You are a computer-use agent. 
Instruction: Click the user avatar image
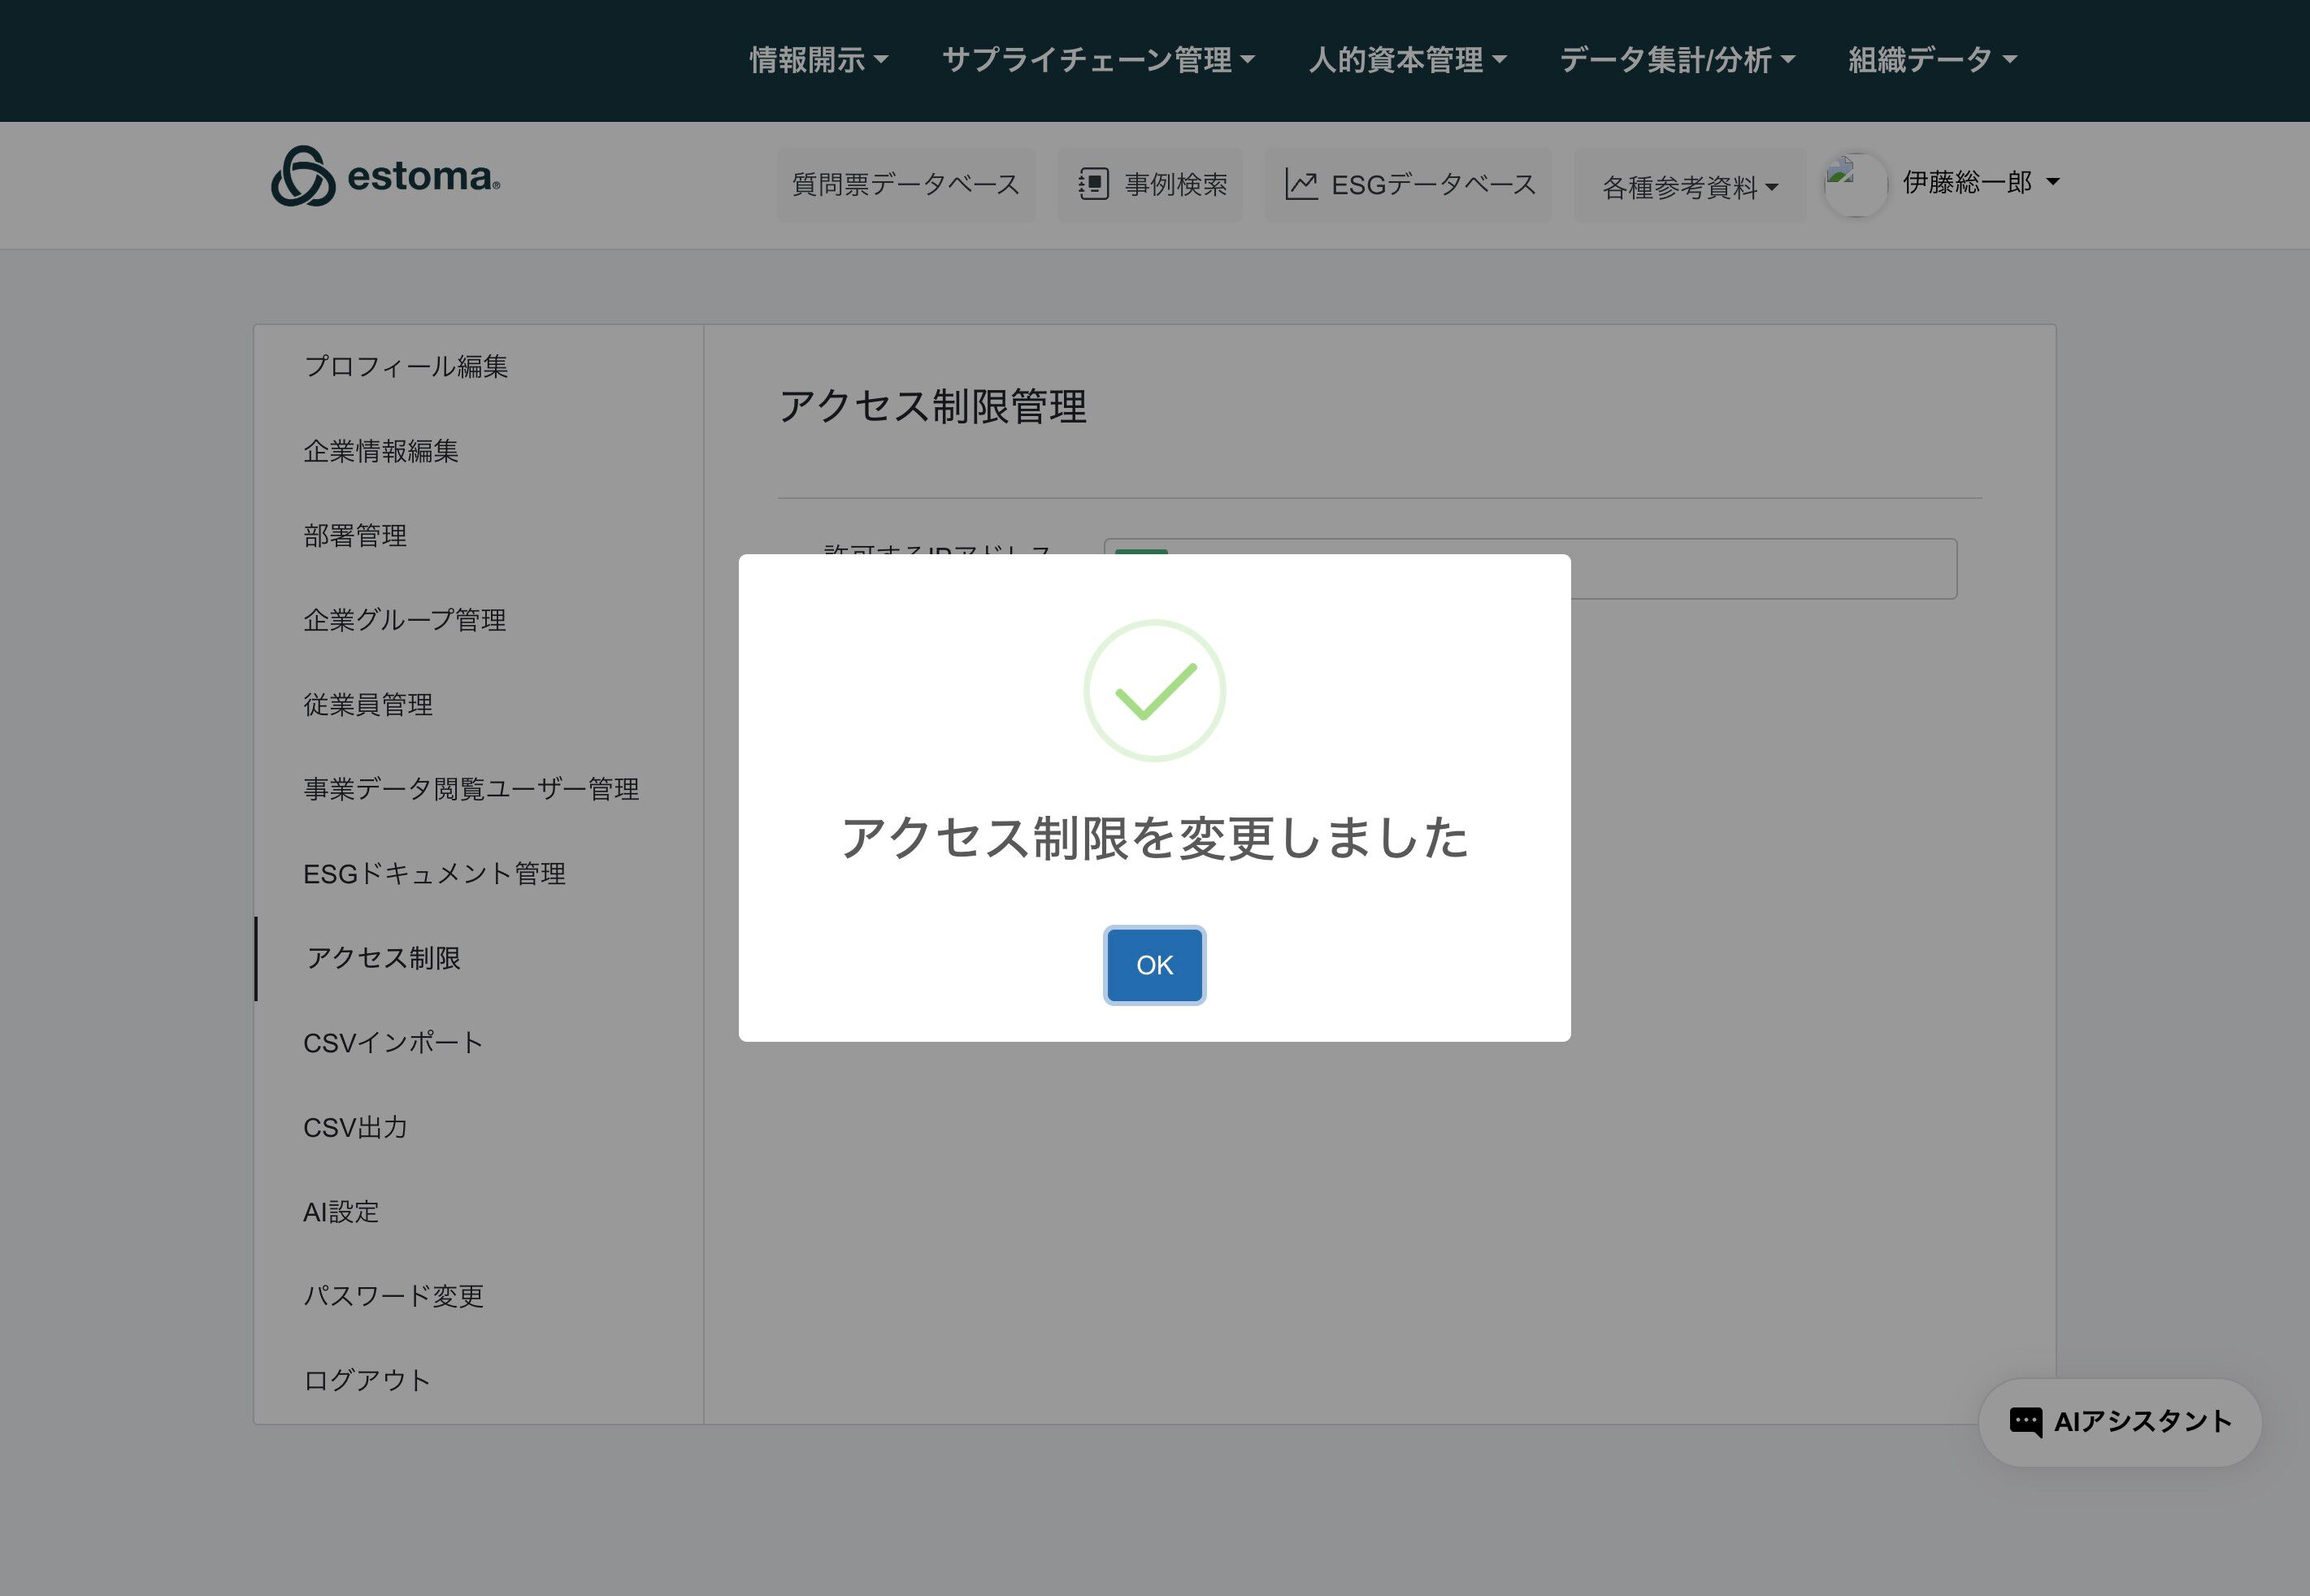click(x=1855, y=184)
